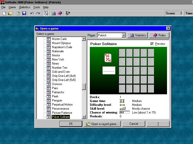The image size is (193, 144).
Task: Click the Rules button in the dialog
Action: point(159,35)
